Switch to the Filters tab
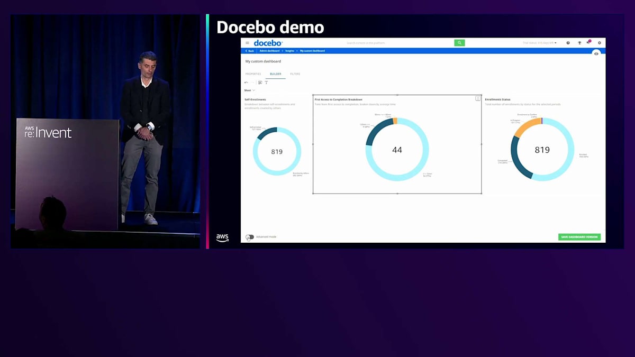Screen dimensions: 635x357 point(295,74)
